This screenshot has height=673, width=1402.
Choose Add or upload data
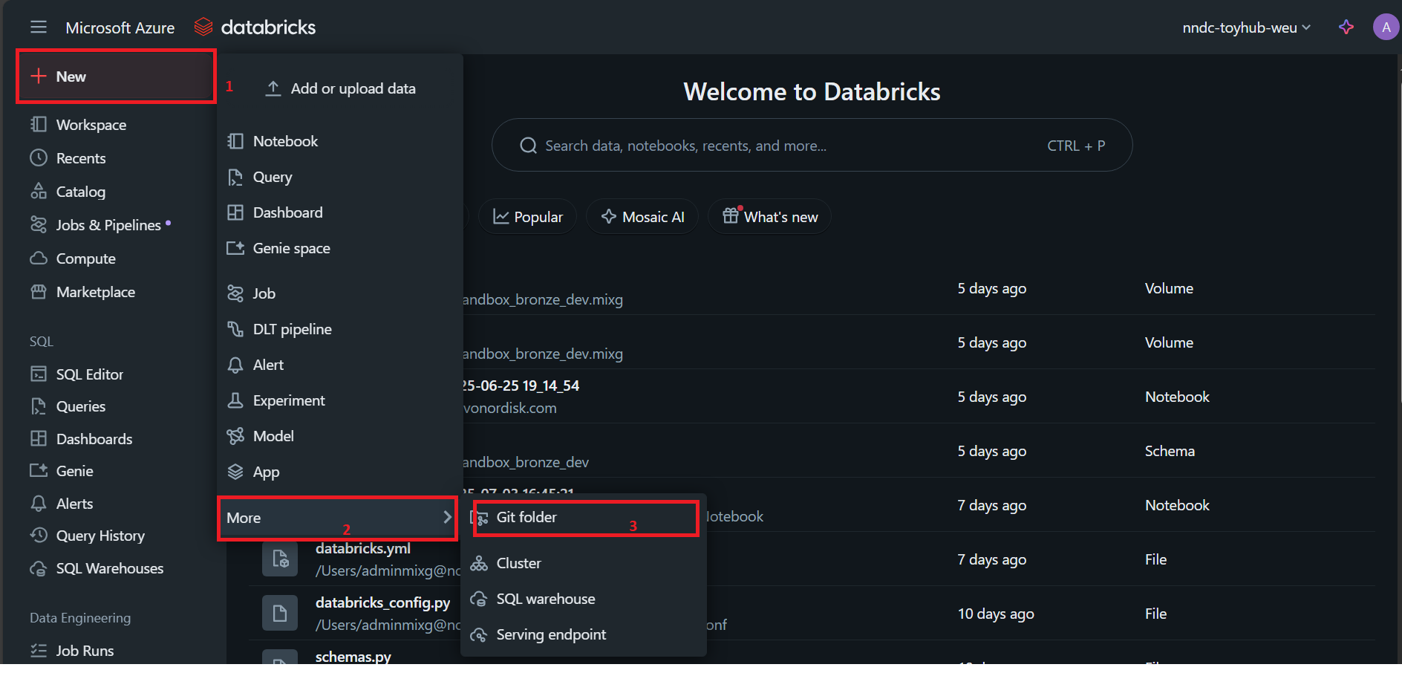coord(340,88)
